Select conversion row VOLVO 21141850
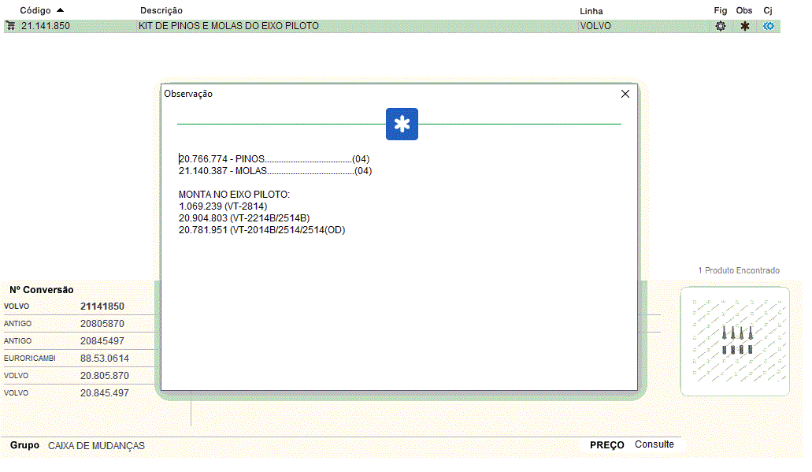Viewport: 812px width, 472px height. pos(79,307)
